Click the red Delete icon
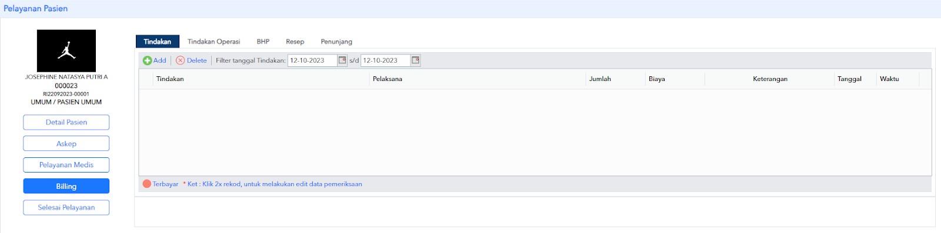Viewport: 941px width, 233px height. click(180, 60)
